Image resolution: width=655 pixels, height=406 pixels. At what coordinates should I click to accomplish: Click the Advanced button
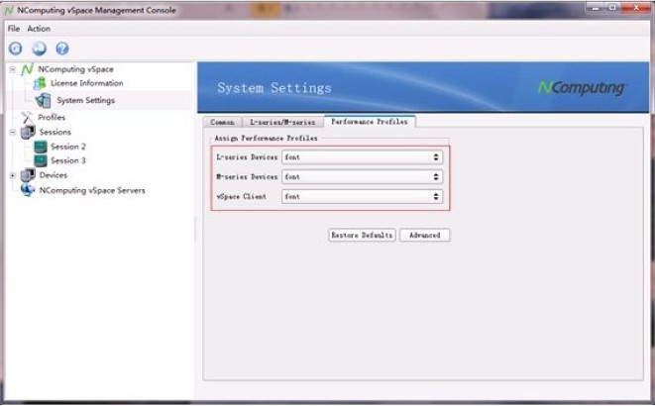pyautogui.click(x=425, y=236)
